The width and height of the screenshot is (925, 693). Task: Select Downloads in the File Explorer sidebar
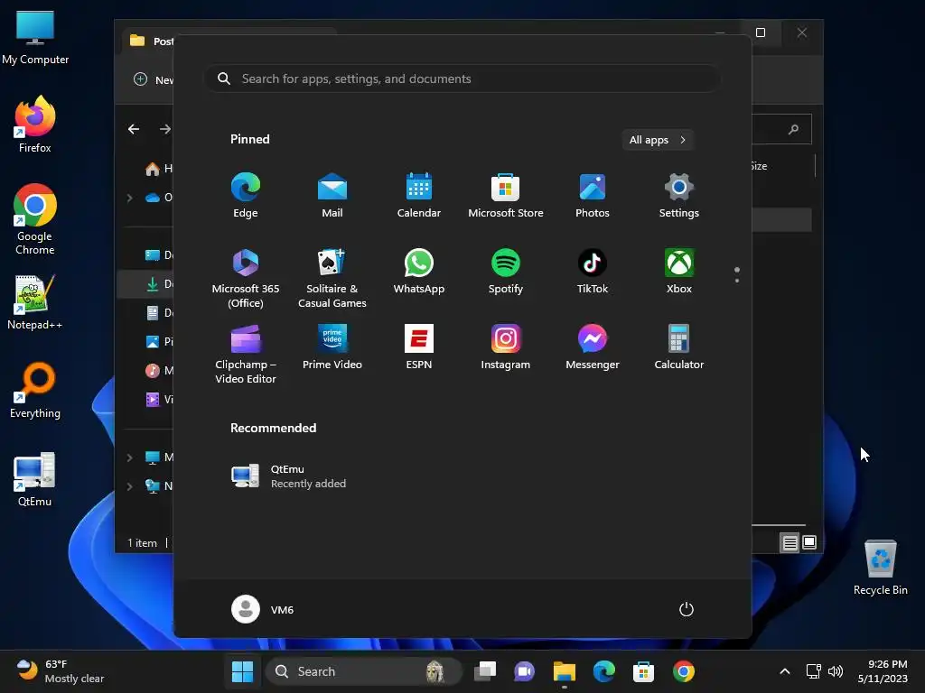point(158,284)
